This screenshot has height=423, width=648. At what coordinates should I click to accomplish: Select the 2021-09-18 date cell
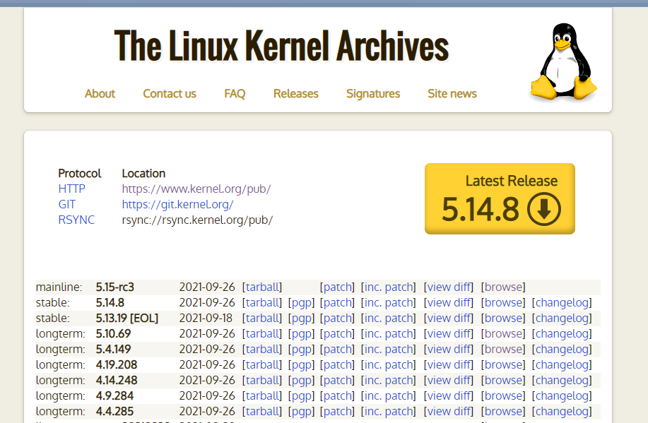point(206,318)
